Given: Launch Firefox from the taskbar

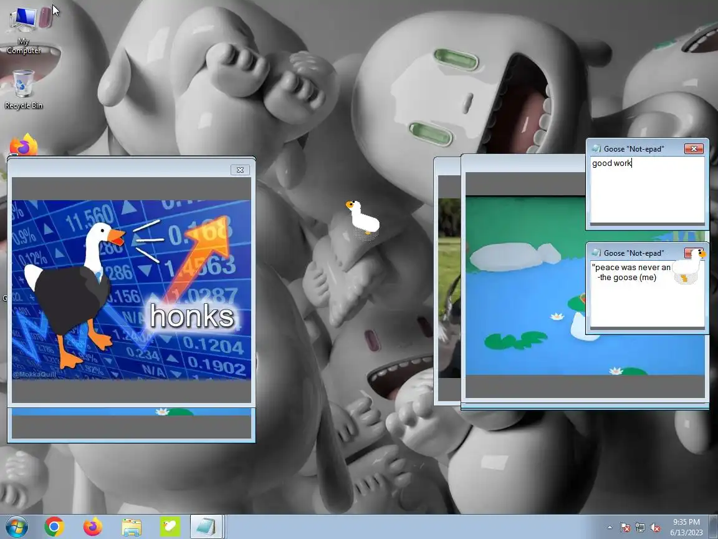Looking at the screenshot, I should (93, 527).
